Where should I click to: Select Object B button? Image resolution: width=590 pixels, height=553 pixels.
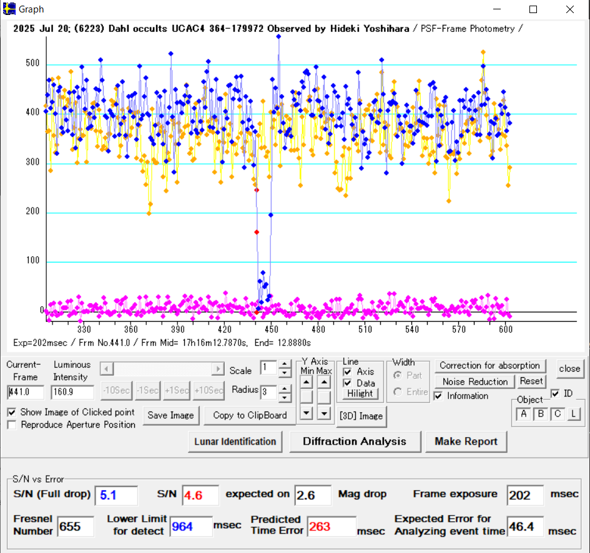pos(541,414)
